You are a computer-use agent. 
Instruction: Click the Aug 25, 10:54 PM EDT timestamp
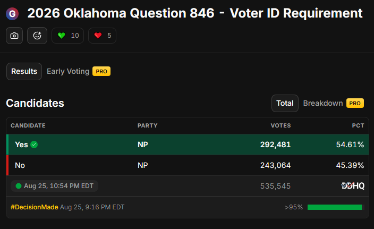[58, 186]
